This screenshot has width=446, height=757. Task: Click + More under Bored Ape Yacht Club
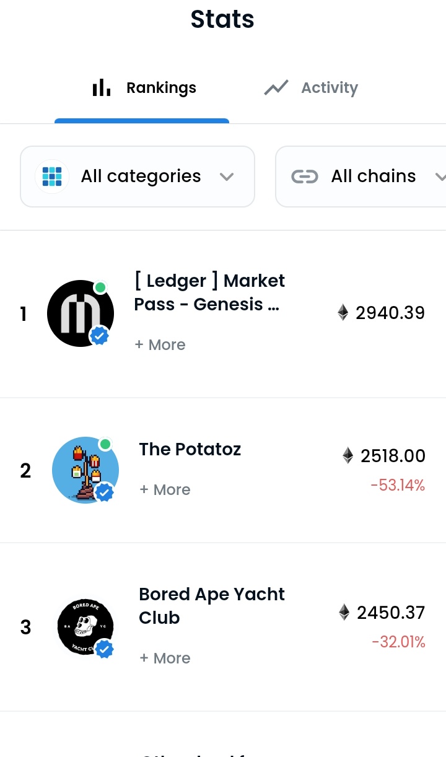click(x=165, y=659)
